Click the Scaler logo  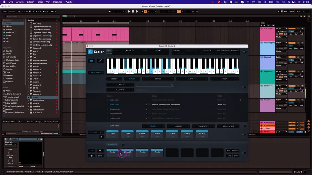point(96,52)
